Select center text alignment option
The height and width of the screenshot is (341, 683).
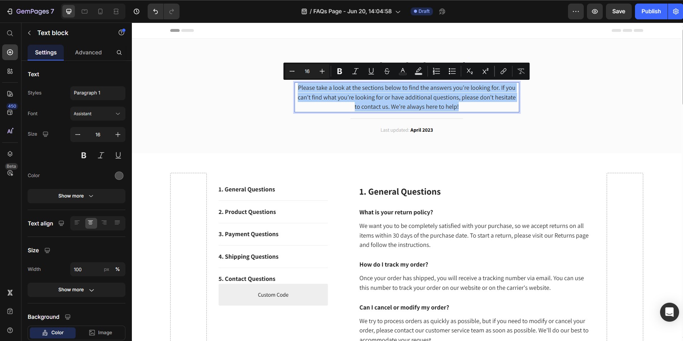pos(91,223)
